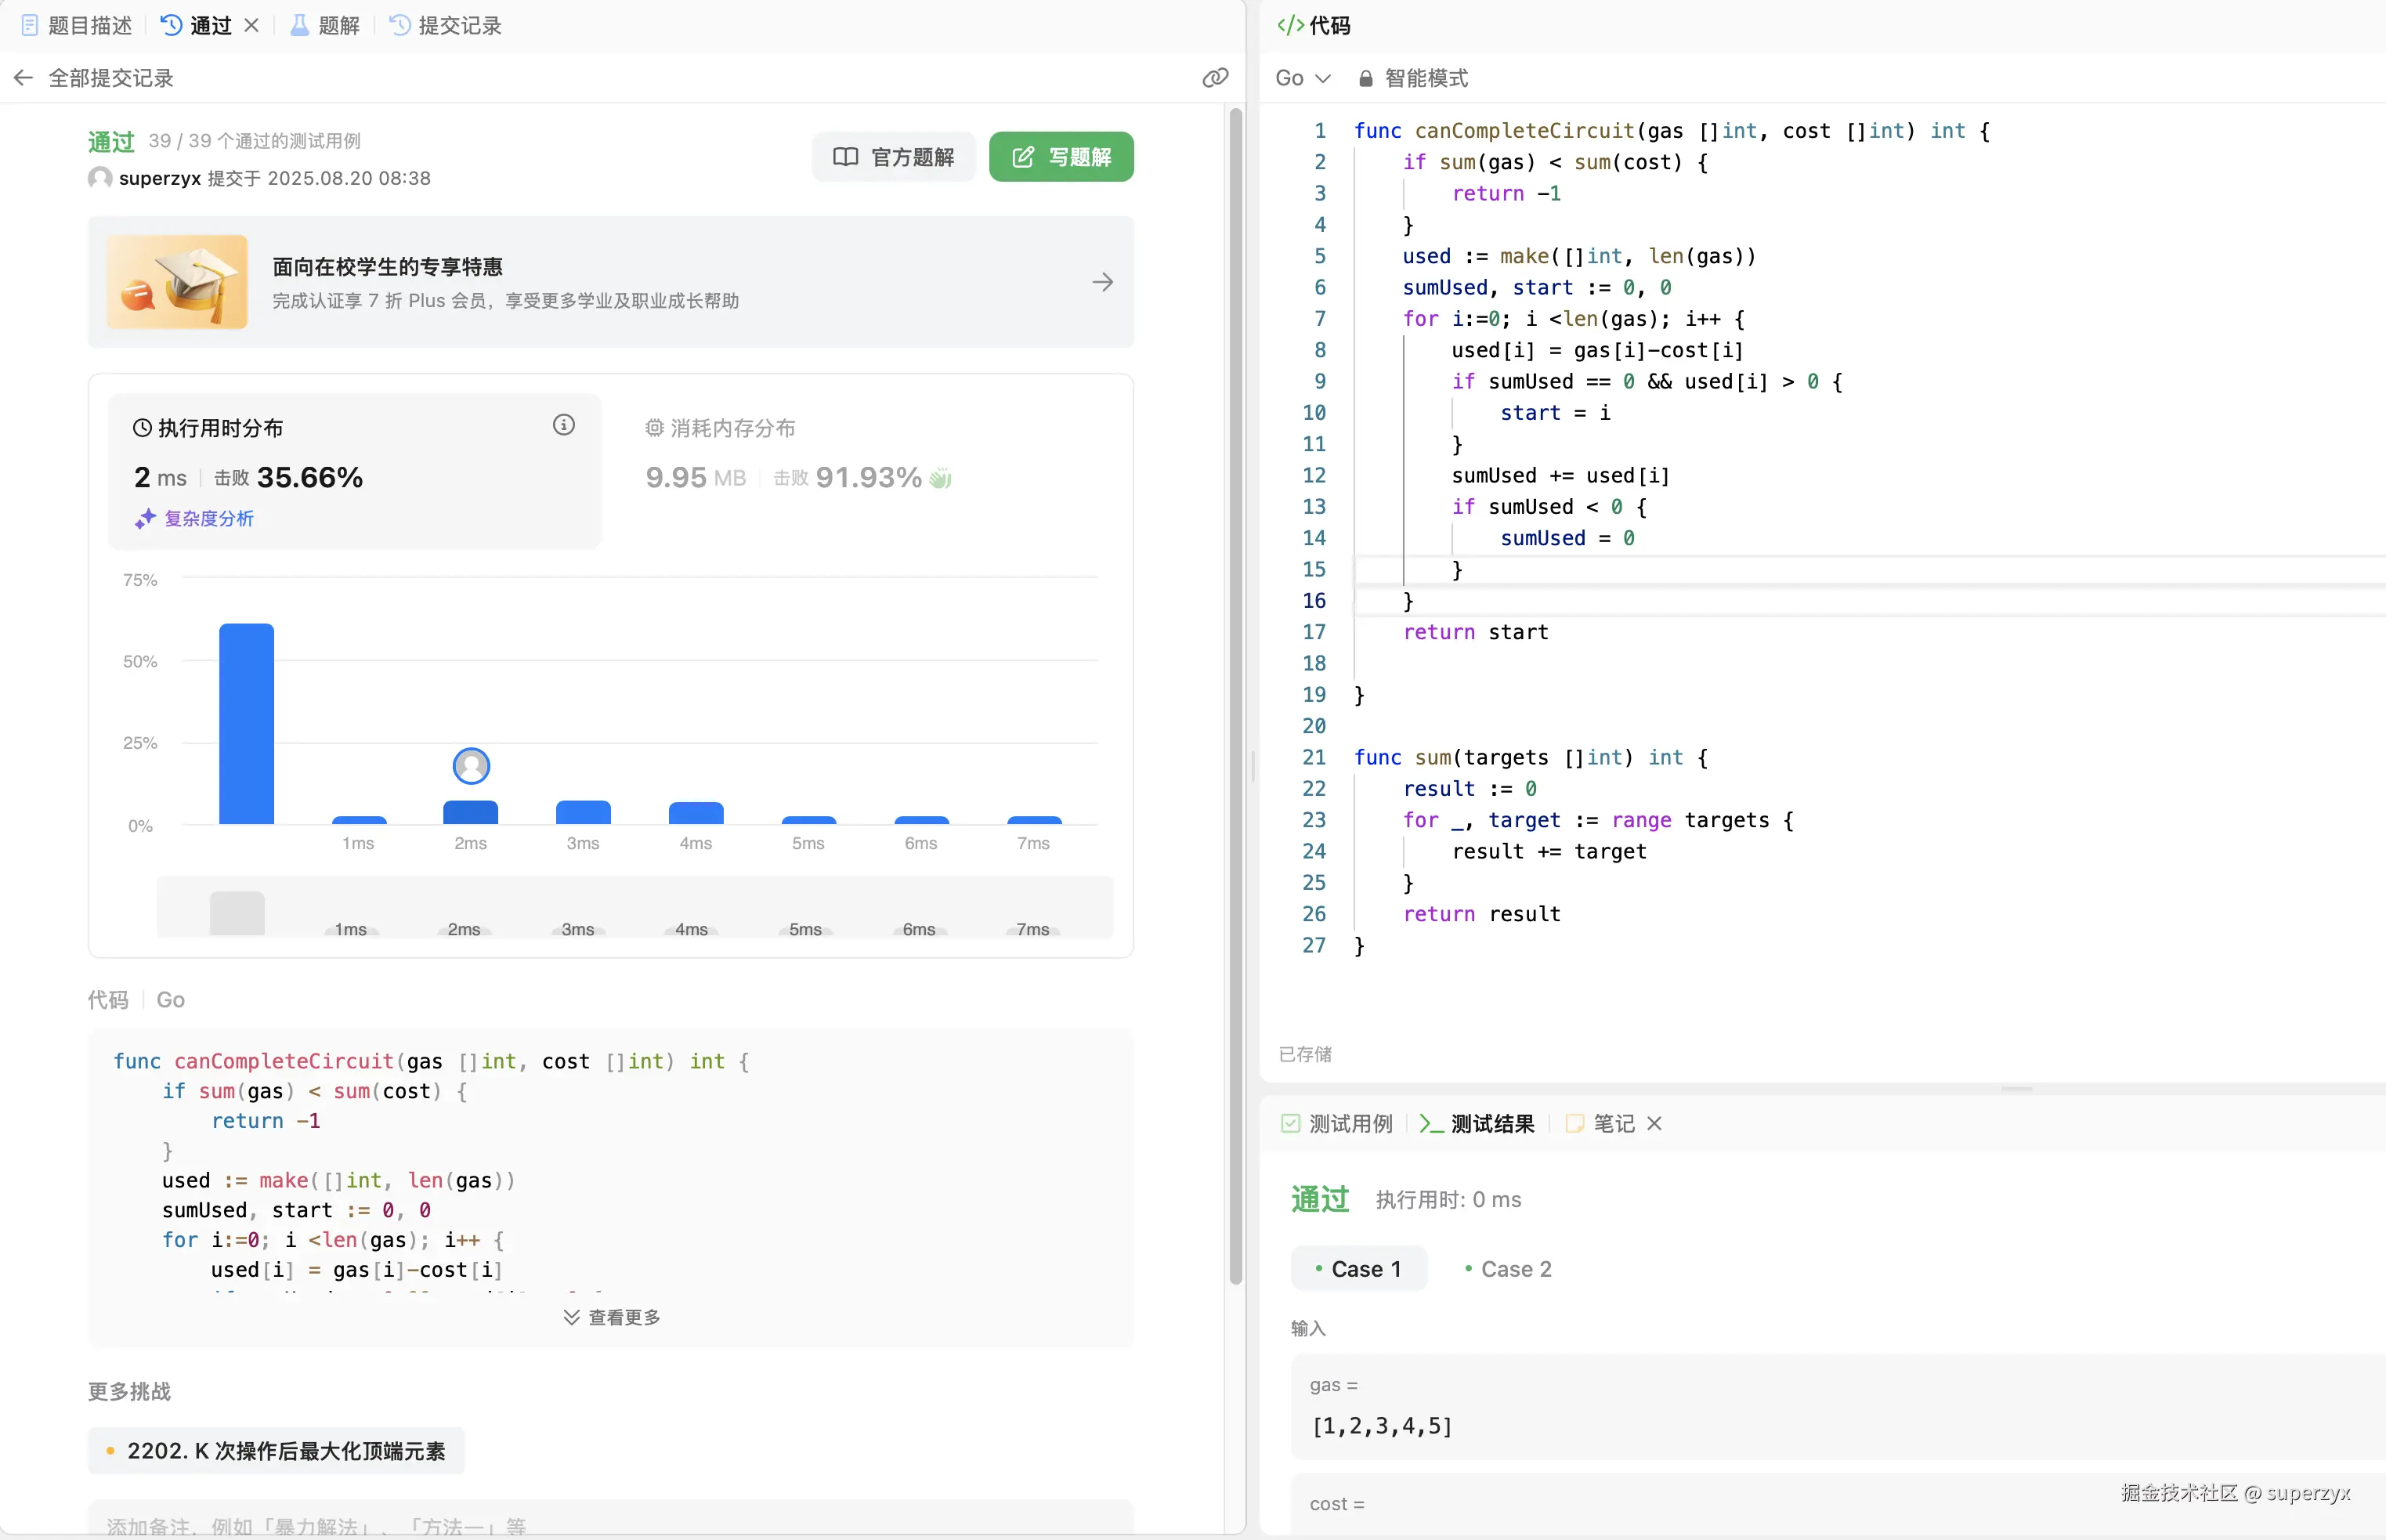Click the 官方题解 button
Viewport: 2386px width, 1540px height.
894,157
